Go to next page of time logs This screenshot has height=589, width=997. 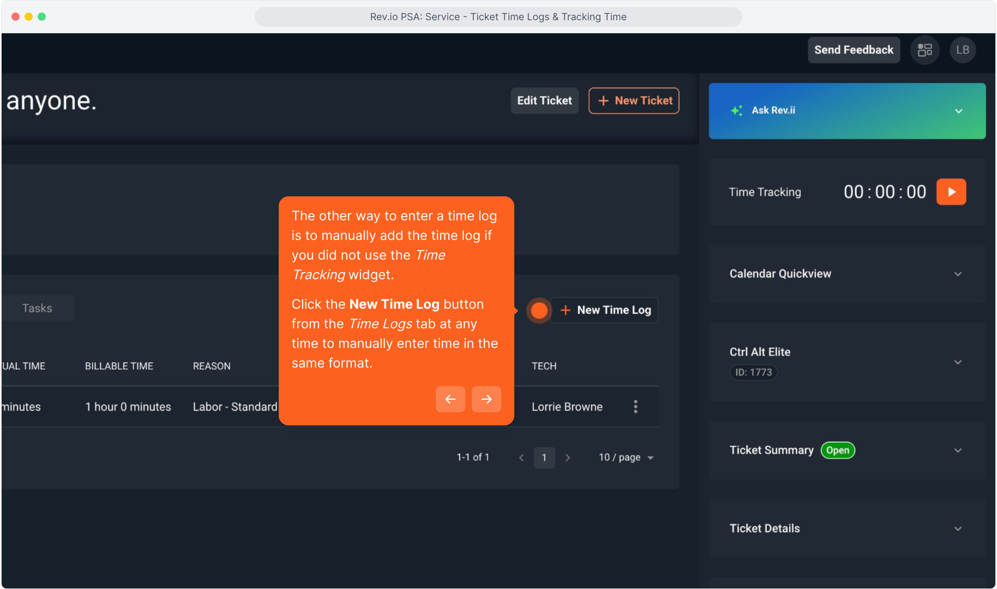coord(567,458)
